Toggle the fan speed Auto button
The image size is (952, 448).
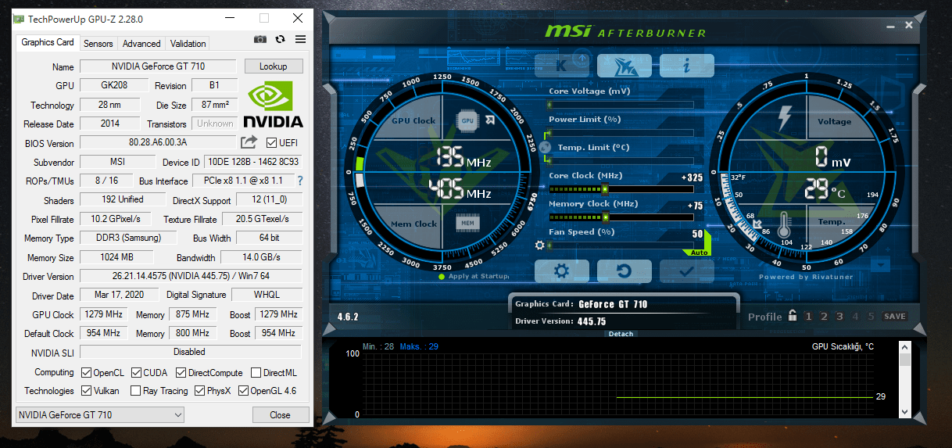(698, 253)
